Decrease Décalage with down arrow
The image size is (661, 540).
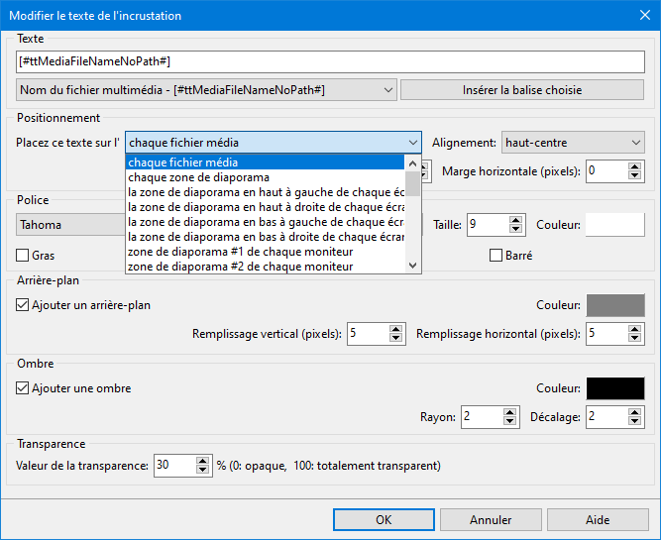point(634,421)
